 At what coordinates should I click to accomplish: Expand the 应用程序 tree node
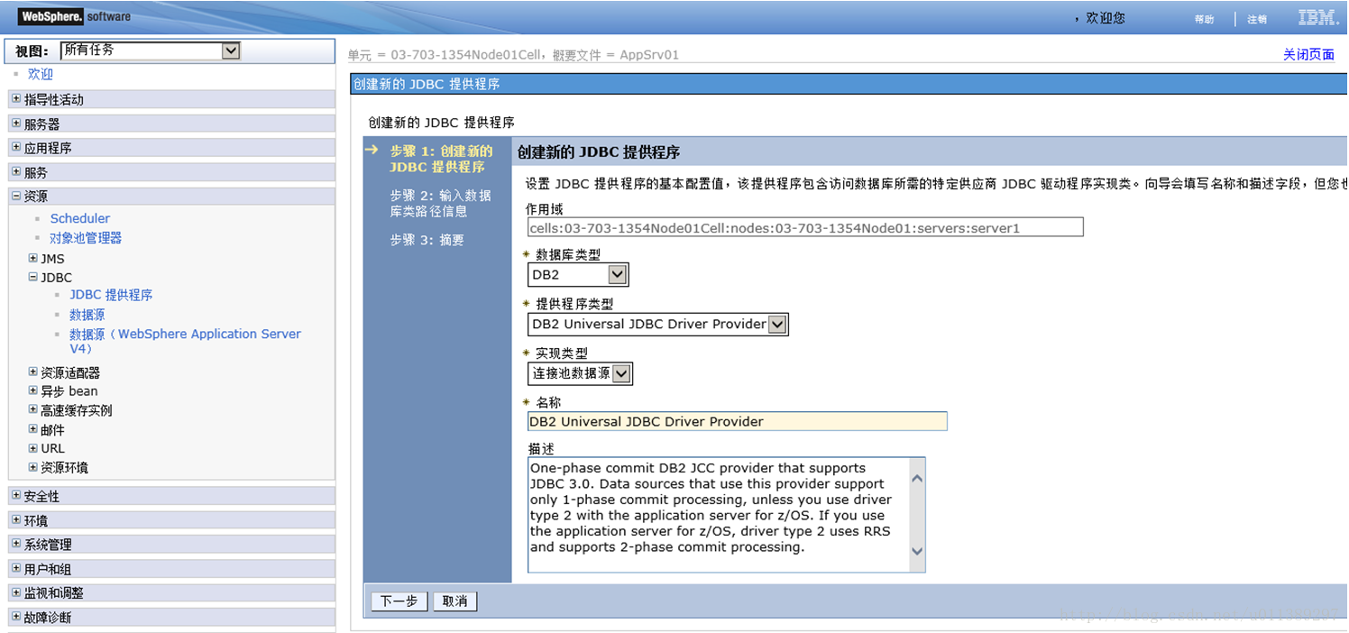tap(16, 147)
